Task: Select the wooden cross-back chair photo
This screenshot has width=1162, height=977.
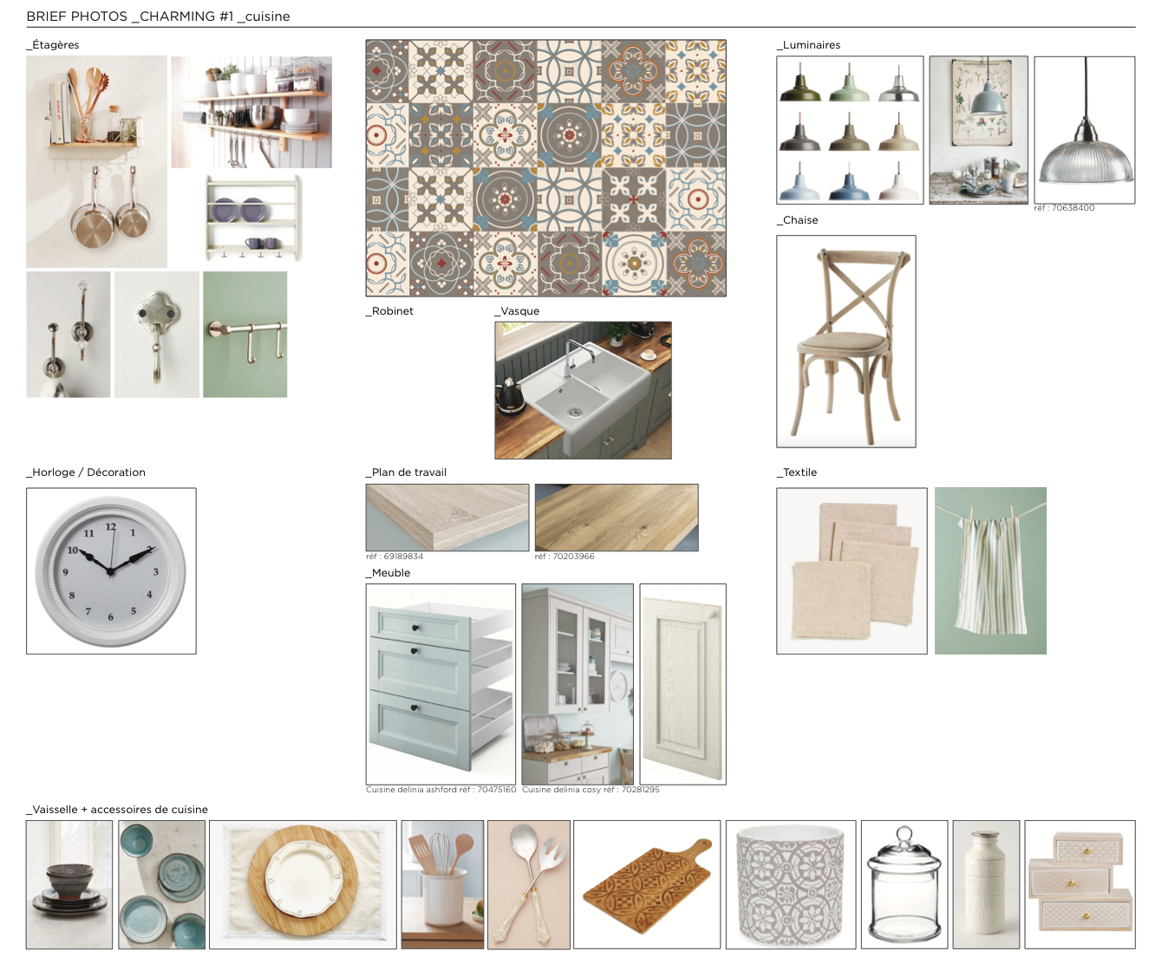Action: coord(846,342)
